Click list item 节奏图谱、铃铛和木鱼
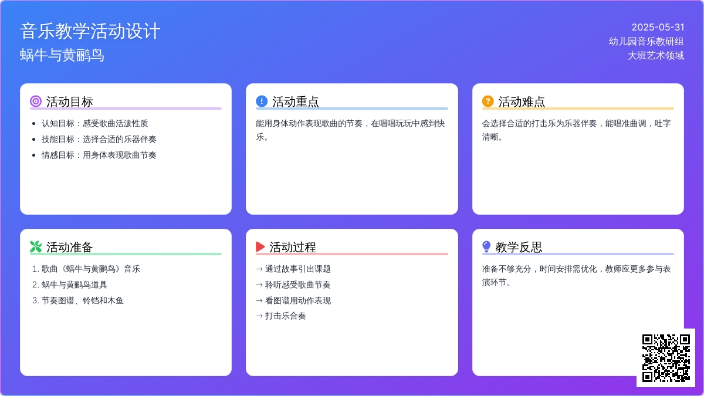Screen dimensions: 704x396 [x=83, y=300]
